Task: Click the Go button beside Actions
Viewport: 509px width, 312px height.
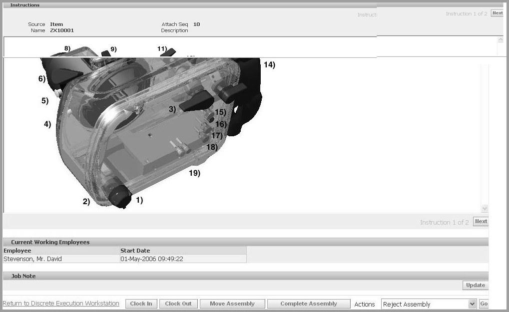Action: coord(484,304)
